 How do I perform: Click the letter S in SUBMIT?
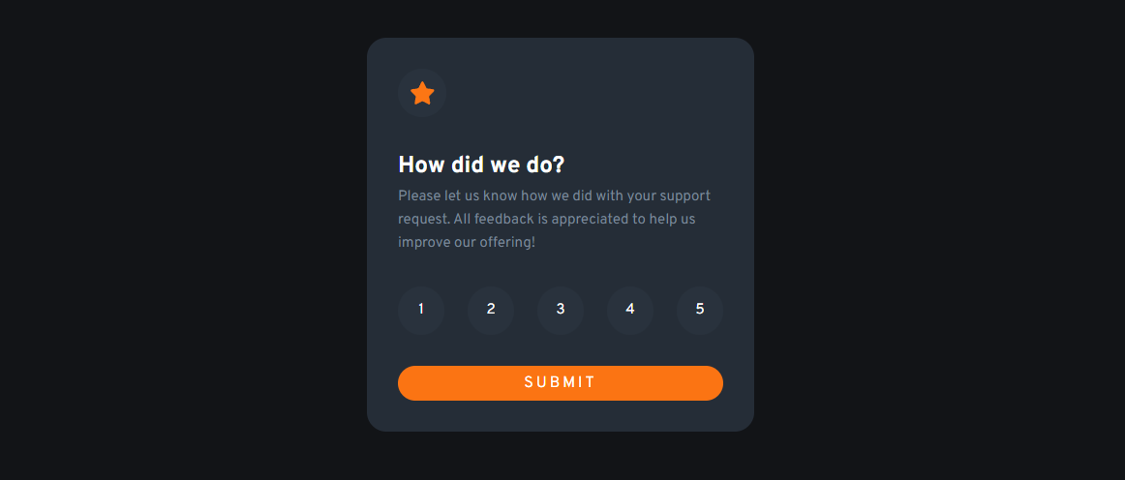click(529, 383)
